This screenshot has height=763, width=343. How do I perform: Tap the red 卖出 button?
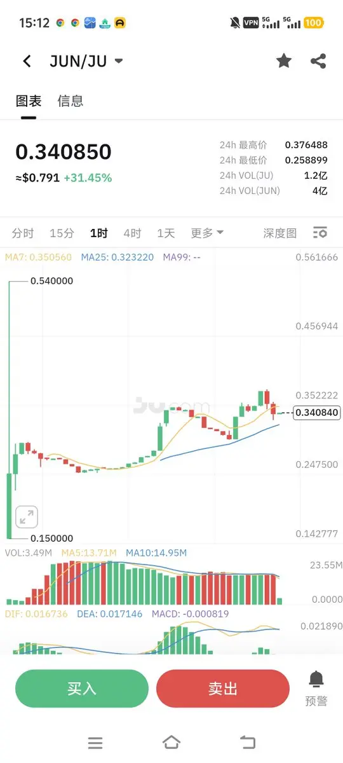tap(223, 689)
